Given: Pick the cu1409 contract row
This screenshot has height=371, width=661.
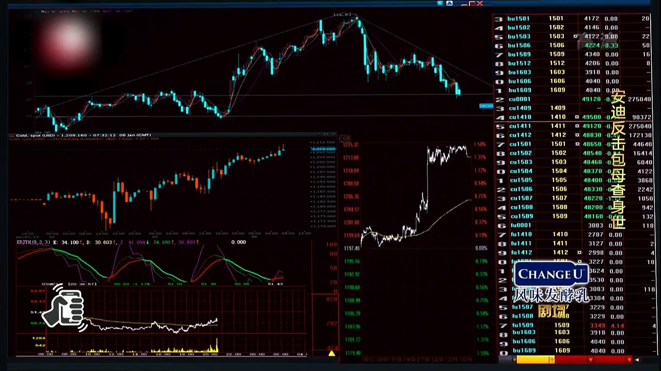Looking at the screenshot, I should (573, 108).
